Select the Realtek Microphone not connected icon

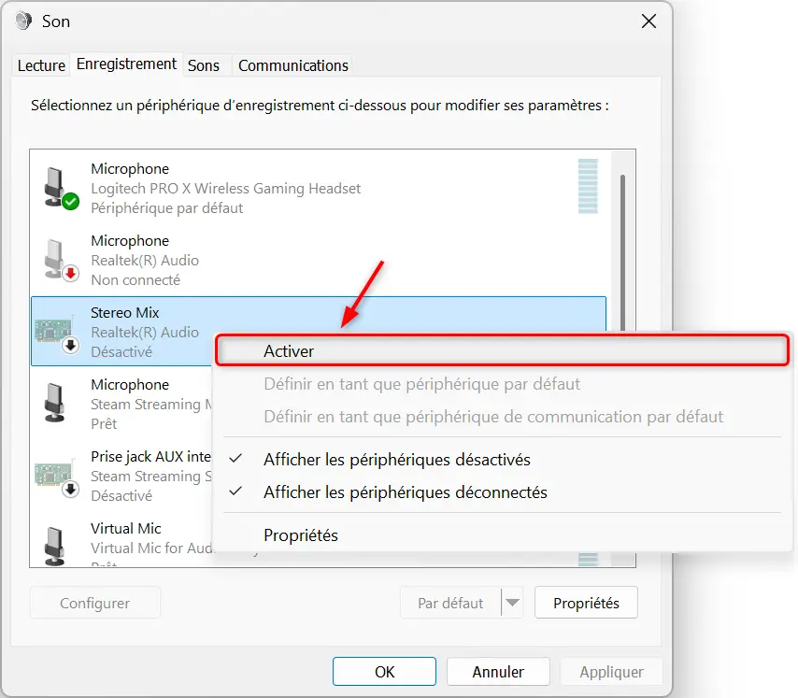(x=61, y=260)
